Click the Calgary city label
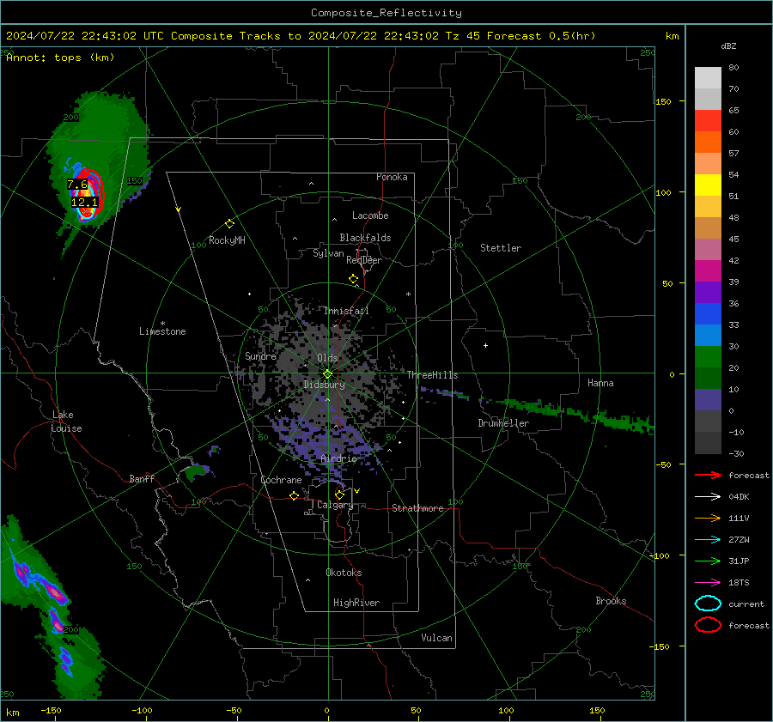 point(335,505)
